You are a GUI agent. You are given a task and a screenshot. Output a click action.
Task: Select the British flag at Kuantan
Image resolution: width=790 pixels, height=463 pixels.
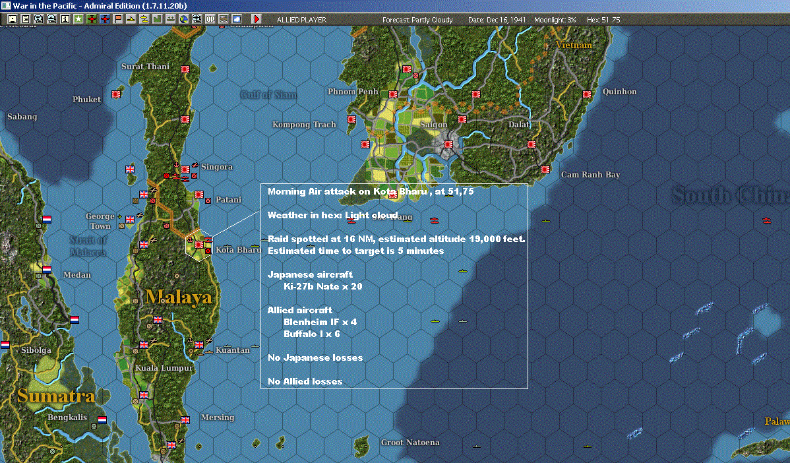pyautogui.click(x=199, y=345)
